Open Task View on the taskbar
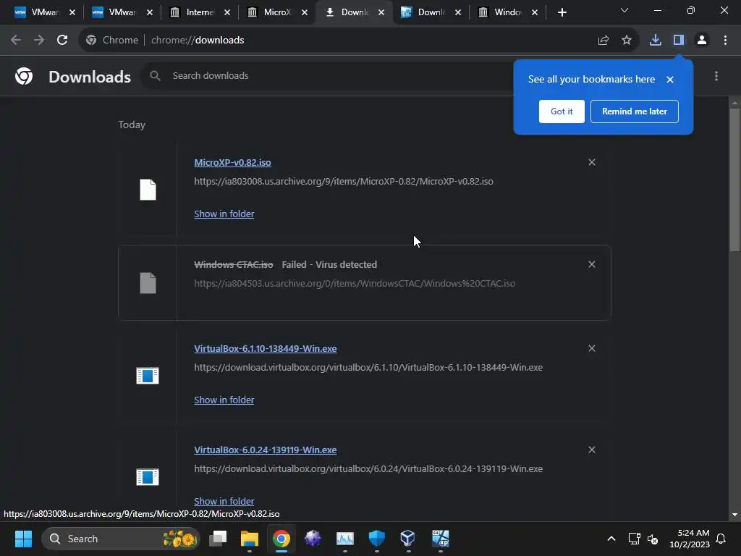This screenshot has height=556, width=741. [x=218, y=539]
